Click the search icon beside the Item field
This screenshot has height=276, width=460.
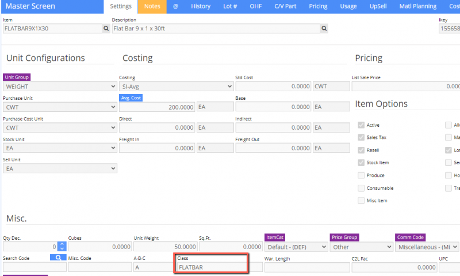pos(106,28)
